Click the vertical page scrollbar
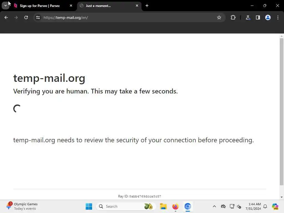The width and height of the screenshot is (284, 213). click(x=282, y=111)
